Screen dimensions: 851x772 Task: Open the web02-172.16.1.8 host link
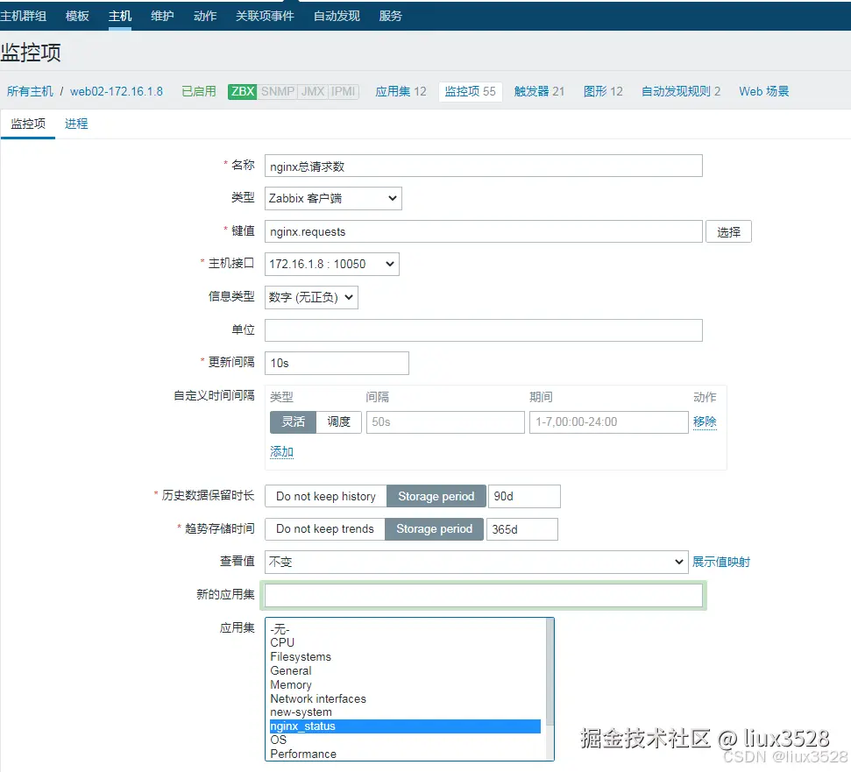tap(117, 91)
